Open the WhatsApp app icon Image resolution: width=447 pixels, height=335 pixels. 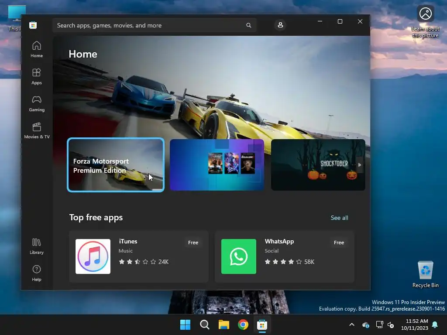[x=239, y=256]
